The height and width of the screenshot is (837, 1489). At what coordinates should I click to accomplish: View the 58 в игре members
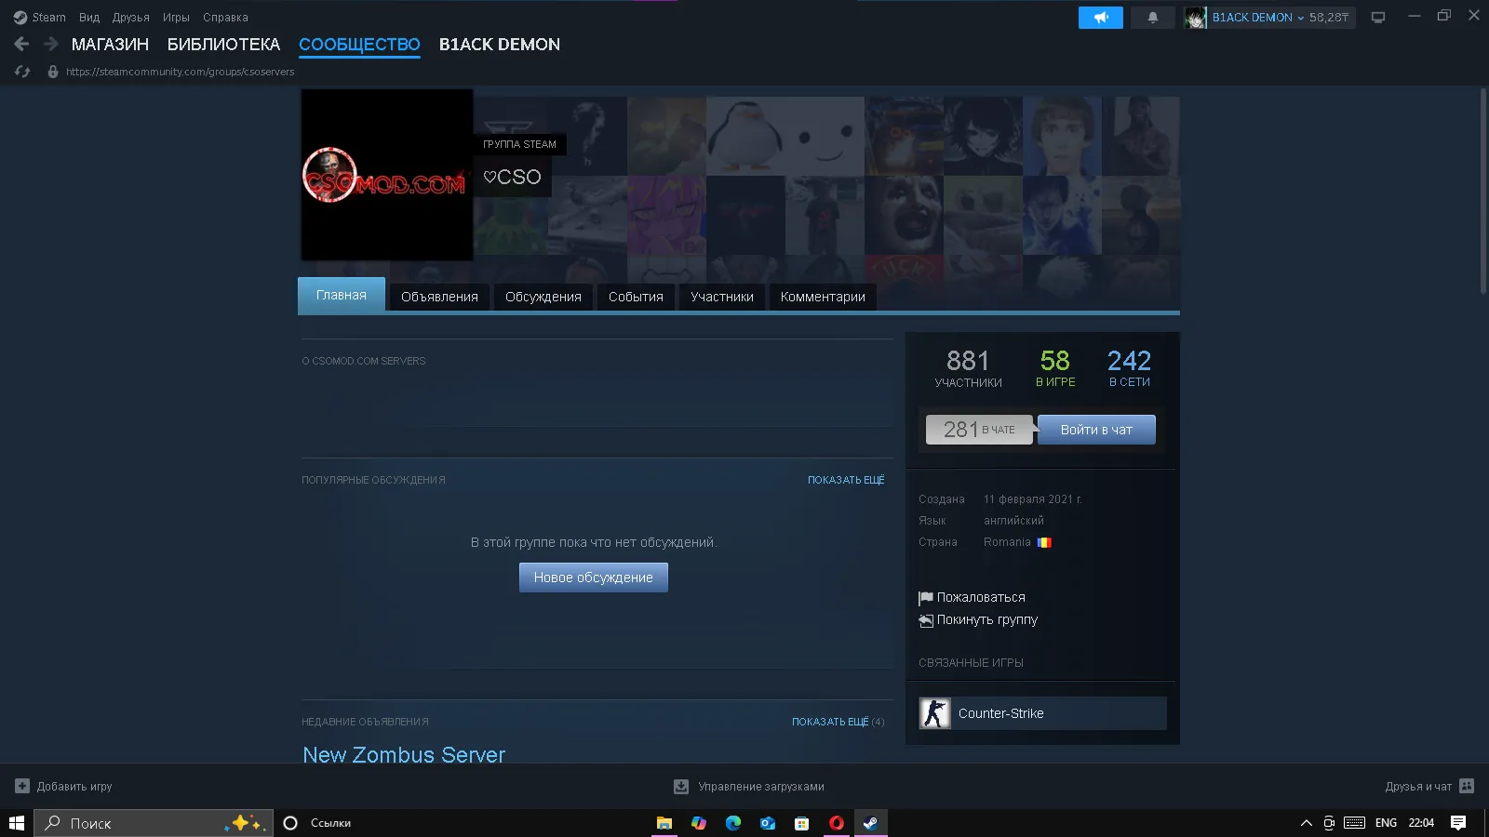tap(1055, 368)
